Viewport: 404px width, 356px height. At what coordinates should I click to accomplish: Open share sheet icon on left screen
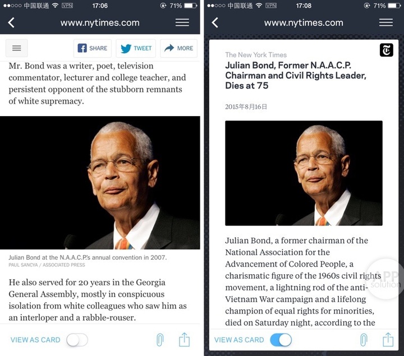184,340
